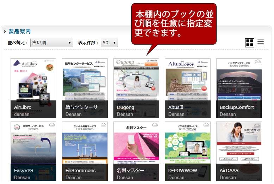Click the cloud icon on the EasyVPS cover
Viewport: 274px width, 184px height.
point(52,125)
